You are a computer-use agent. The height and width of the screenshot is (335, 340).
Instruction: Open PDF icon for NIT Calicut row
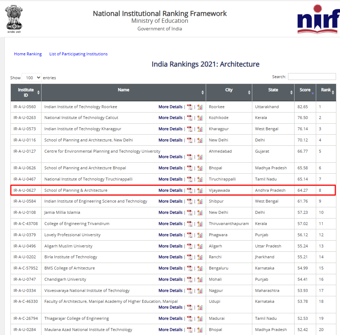(x=190, y=118)
